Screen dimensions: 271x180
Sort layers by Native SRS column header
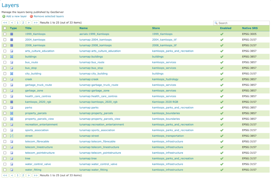pos(250,28)
